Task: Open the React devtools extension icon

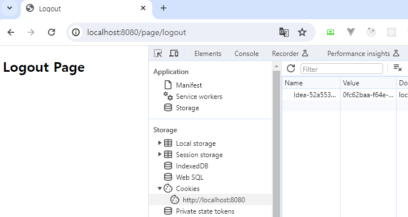Action: click(x=392, y=32)
